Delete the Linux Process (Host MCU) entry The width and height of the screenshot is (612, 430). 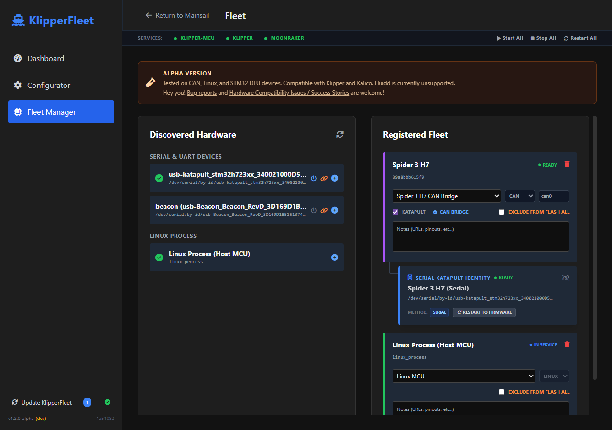point(567,344)
